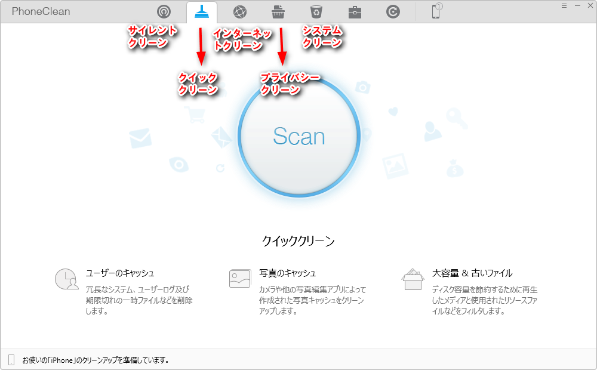This screenshot has width=597, height=370.
Task: Click the large files description text
Action: [485, 300]
